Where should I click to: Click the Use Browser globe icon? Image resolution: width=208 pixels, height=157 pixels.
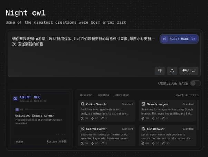(143, 129)
